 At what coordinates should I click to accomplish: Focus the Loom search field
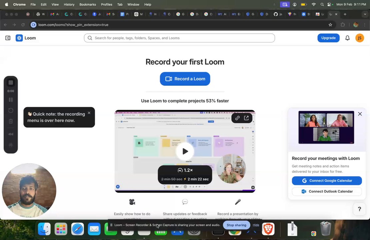[179, 38]
